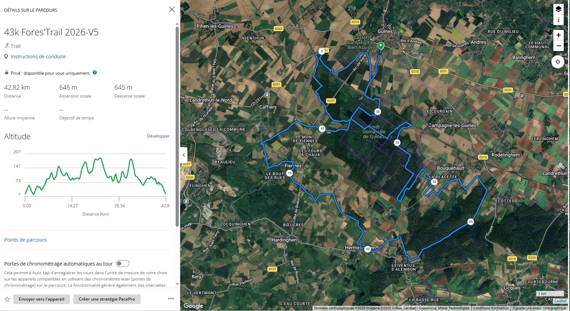The width and height of the screenshot is (570, 311).
Task: Toggle automatic lap timing gates switch
Action: [x=123, y=263]
